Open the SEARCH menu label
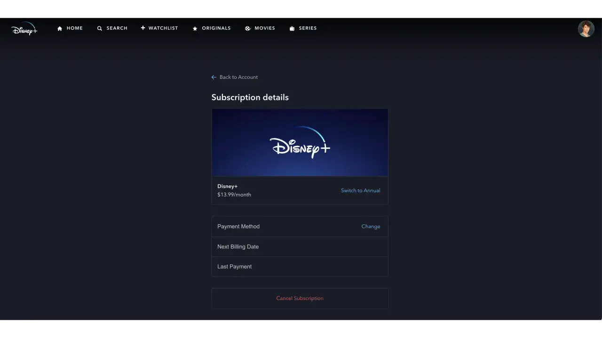The width and height of the screenshot is (602, 338). click(x=117, y=28)
